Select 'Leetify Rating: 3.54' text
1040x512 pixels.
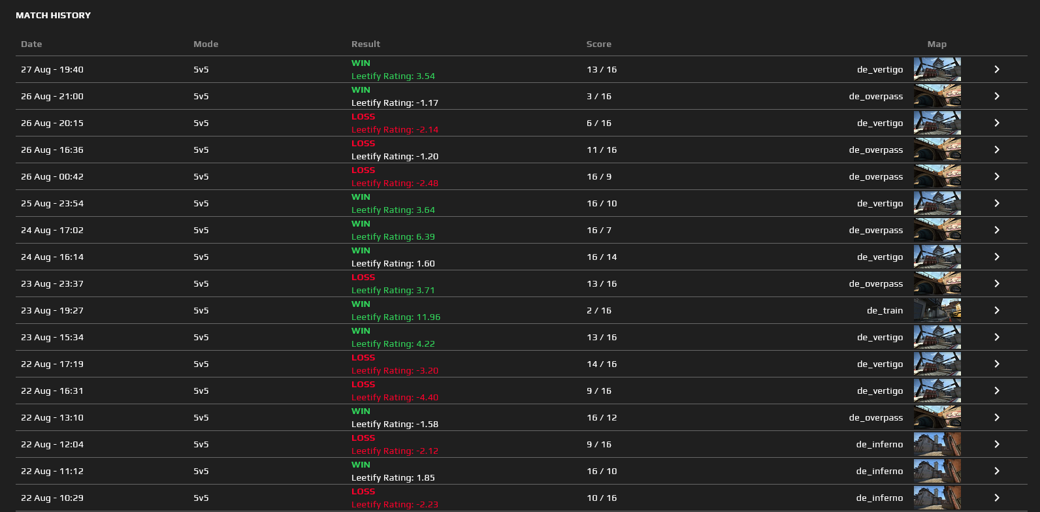click(x=393, y=76)
